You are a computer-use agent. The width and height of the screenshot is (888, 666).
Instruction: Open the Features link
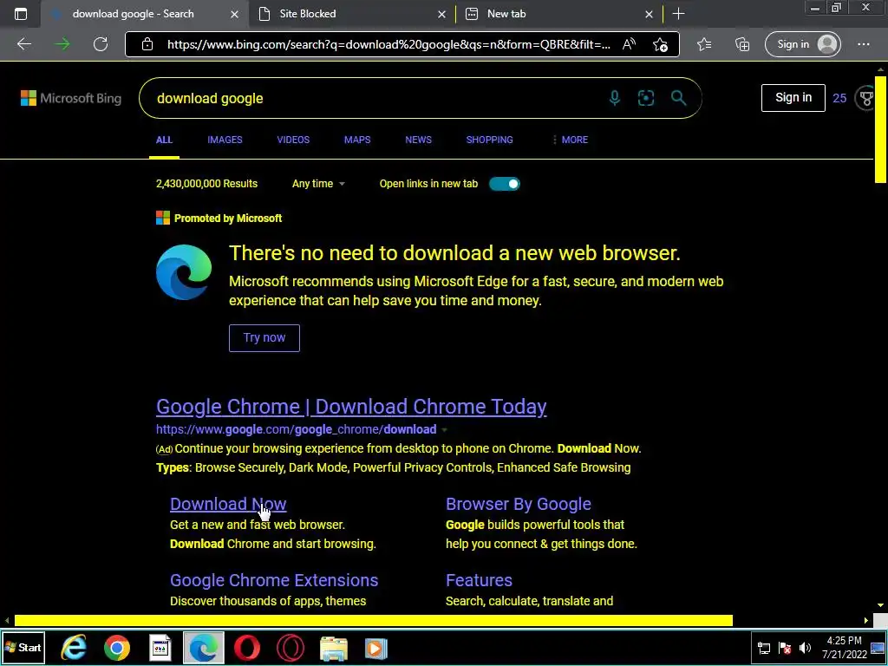click(x=479, y=580)
